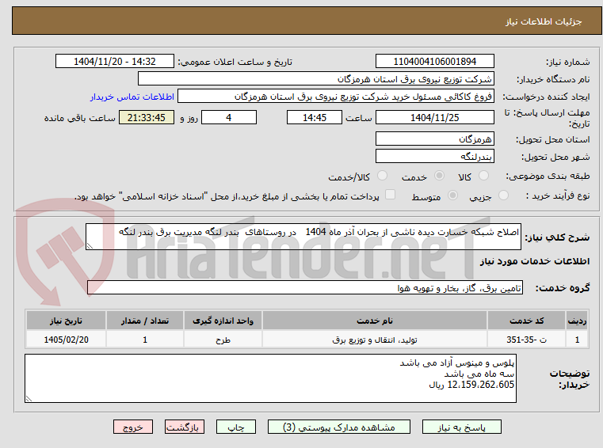
Task: Click the remaining days field showing 4
Action: click(229, 118)
